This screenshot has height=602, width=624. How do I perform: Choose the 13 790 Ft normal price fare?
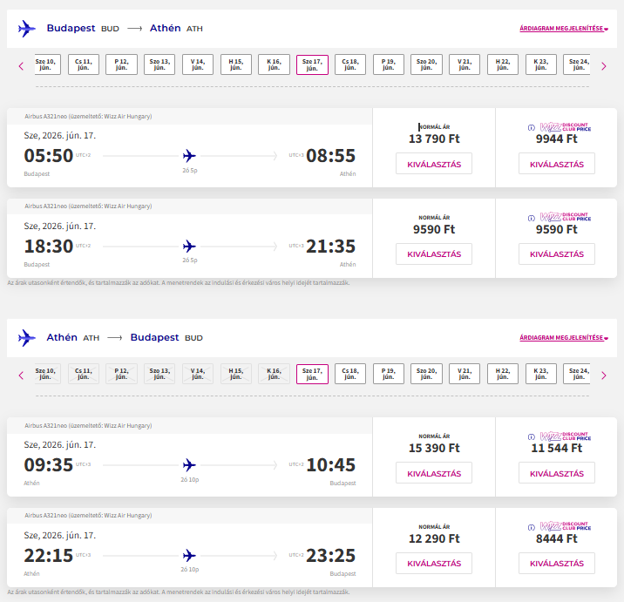[434, 164]
